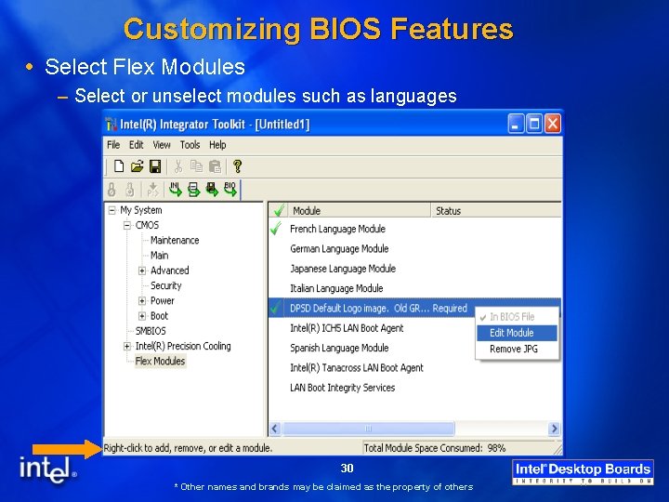The height and width of the screenshot is (502, 669).
Task: Click the Paste clipboard icon
Action: point(215,166)
